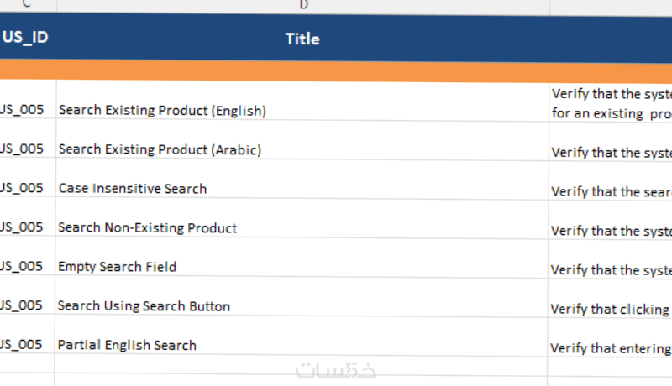Image resolution: width=672 pixels, height=386 pixels.
Task: Select the "Verify that entering" description cell
Action: click(x=611, y=347)
